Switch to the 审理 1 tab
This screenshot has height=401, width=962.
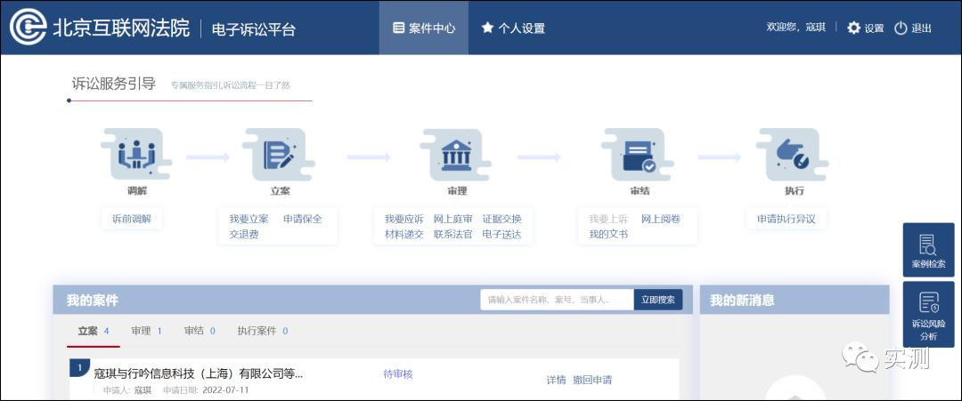[x=146, y=332]
